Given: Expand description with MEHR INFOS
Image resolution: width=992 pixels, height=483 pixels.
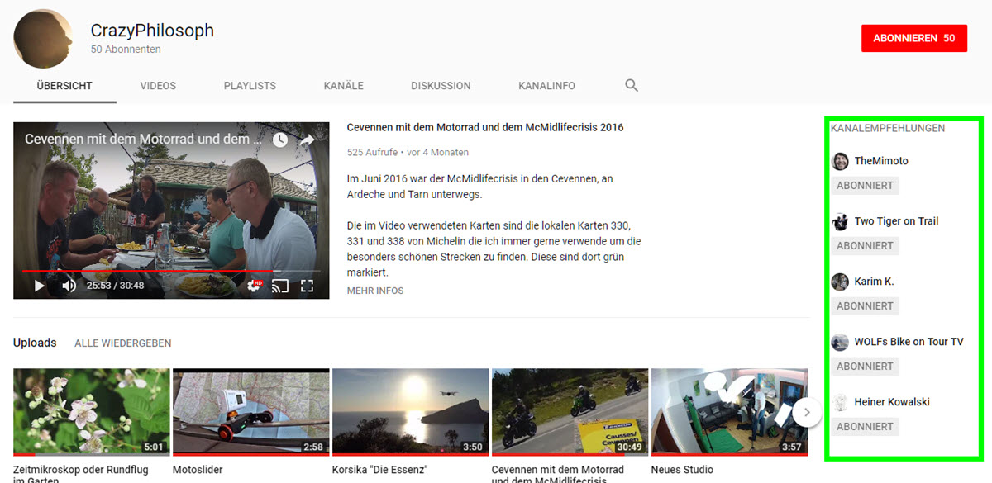Looking at the screenshot, I should 375,291.
